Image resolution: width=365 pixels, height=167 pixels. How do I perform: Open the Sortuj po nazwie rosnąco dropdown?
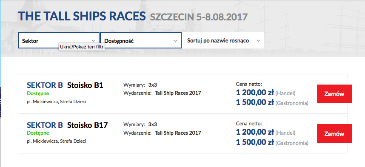pyautogui.click(x=223, y=40)
